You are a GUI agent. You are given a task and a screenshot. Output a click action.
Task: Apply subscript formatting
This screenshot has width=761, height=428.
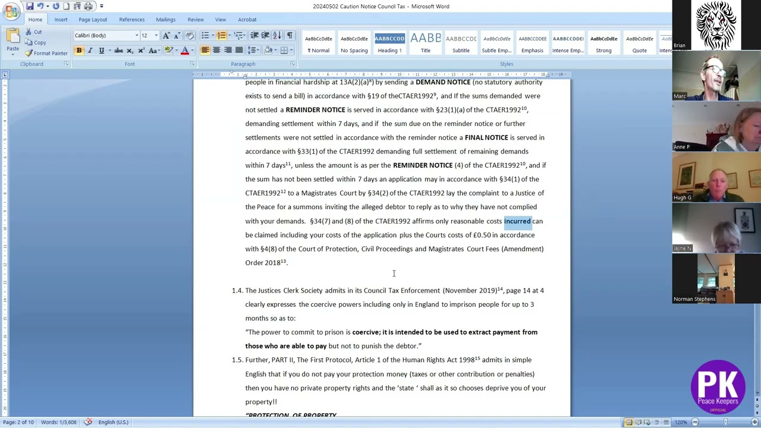(130, 51)
